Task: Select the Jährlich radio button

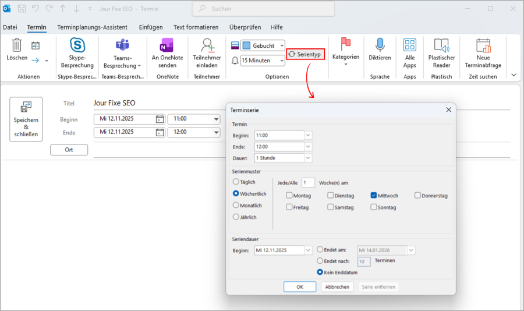Action: click(x=236, y=217)
